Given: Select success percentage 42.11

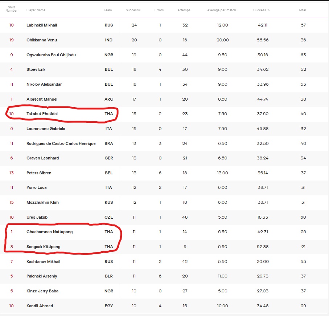Looking at the screenshot, I should click(x=263, y=25).
